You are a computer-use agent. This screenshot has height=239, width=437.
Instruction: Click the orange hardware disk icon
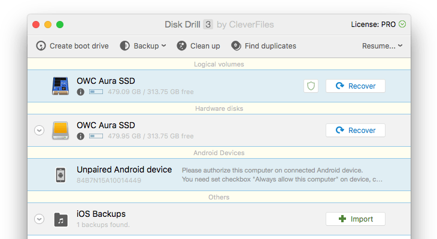pyautogui.click(x=60, y=130)
